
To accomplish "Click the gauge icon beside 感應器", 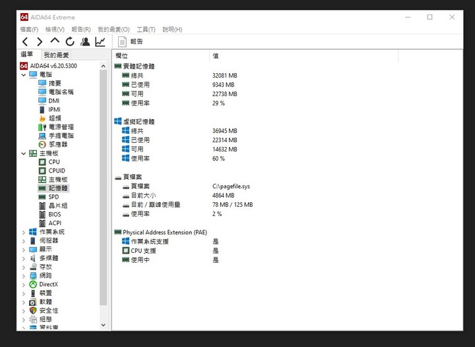I will pos(42,144).
